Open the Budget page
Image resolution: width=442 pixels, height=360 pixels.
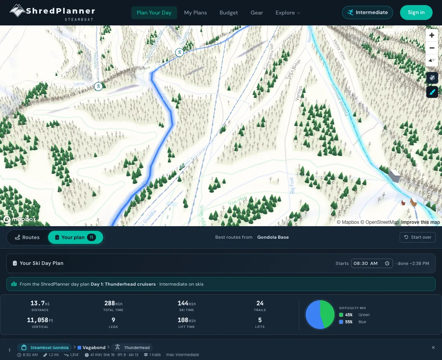[x=228, y=13]
